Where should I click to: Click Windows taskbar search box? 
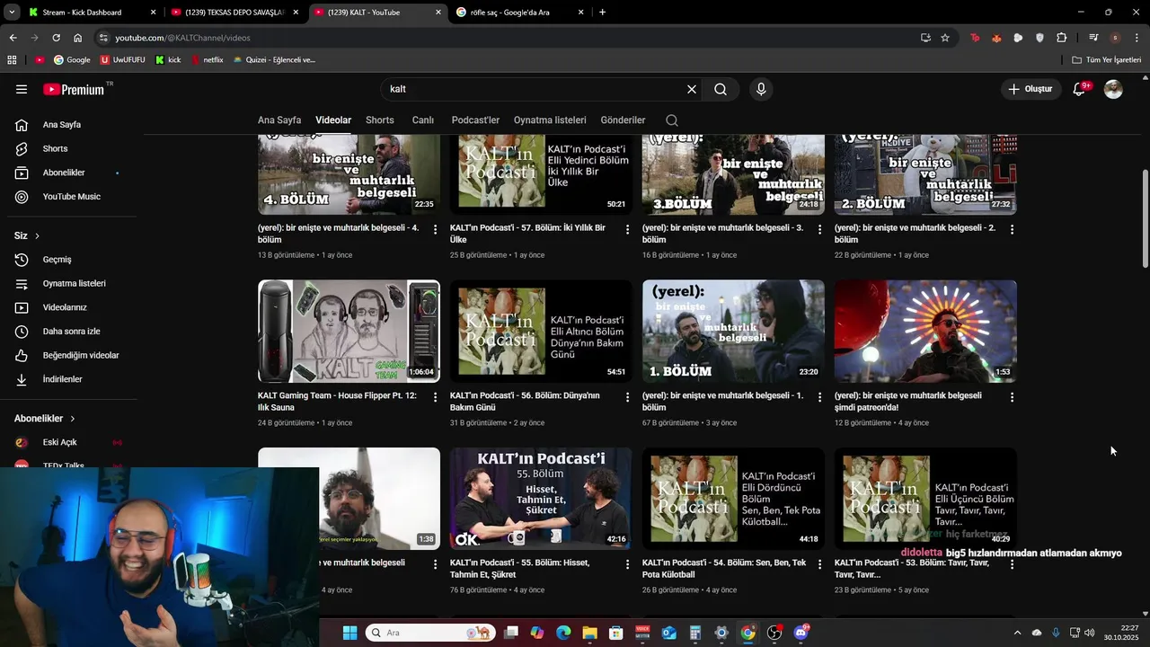coord(430,633)
